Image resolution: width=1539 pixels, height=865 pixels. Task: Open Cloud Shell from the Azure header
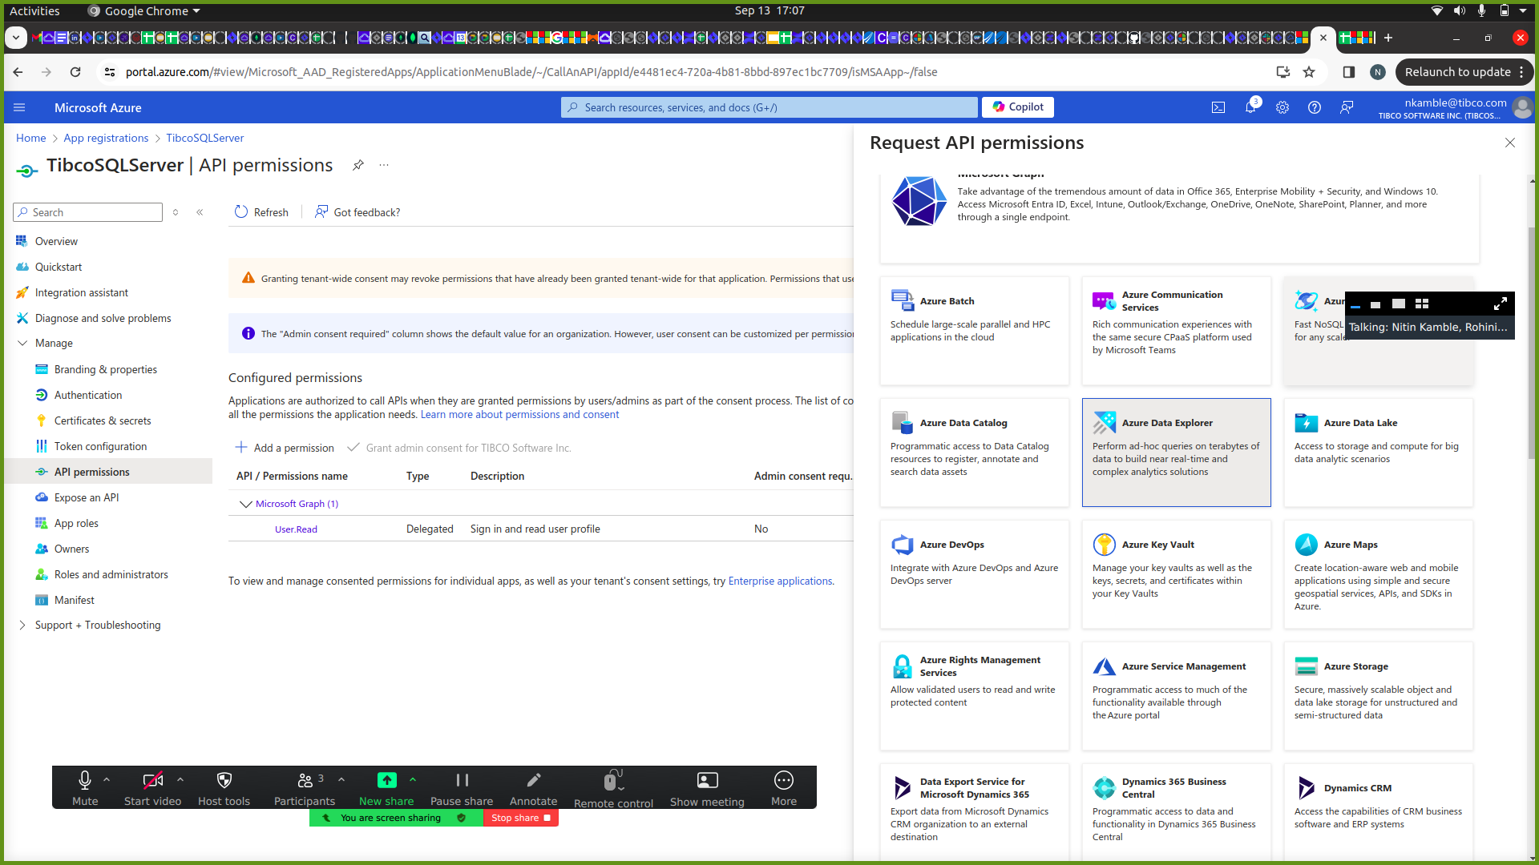tap(1218, 107)
